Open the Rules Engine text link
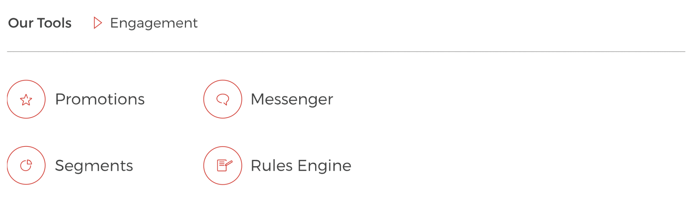693x208 pixels. tap(301, 166)
